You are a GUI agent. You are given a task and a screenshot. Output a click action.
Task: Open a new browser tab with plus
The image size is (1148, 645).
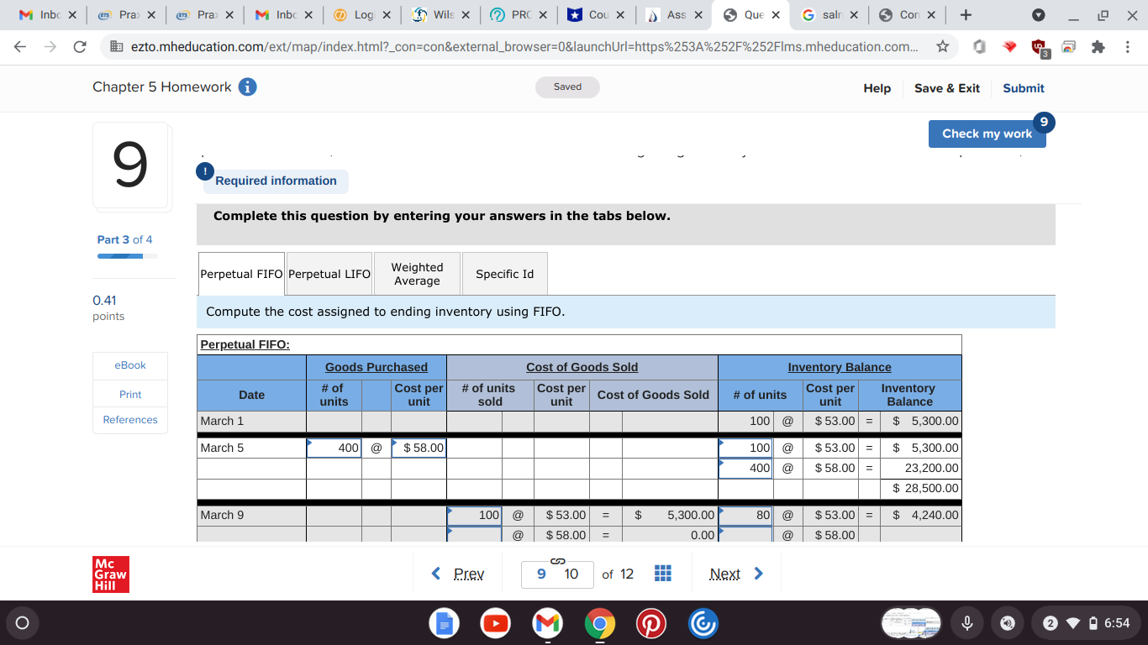966,15
